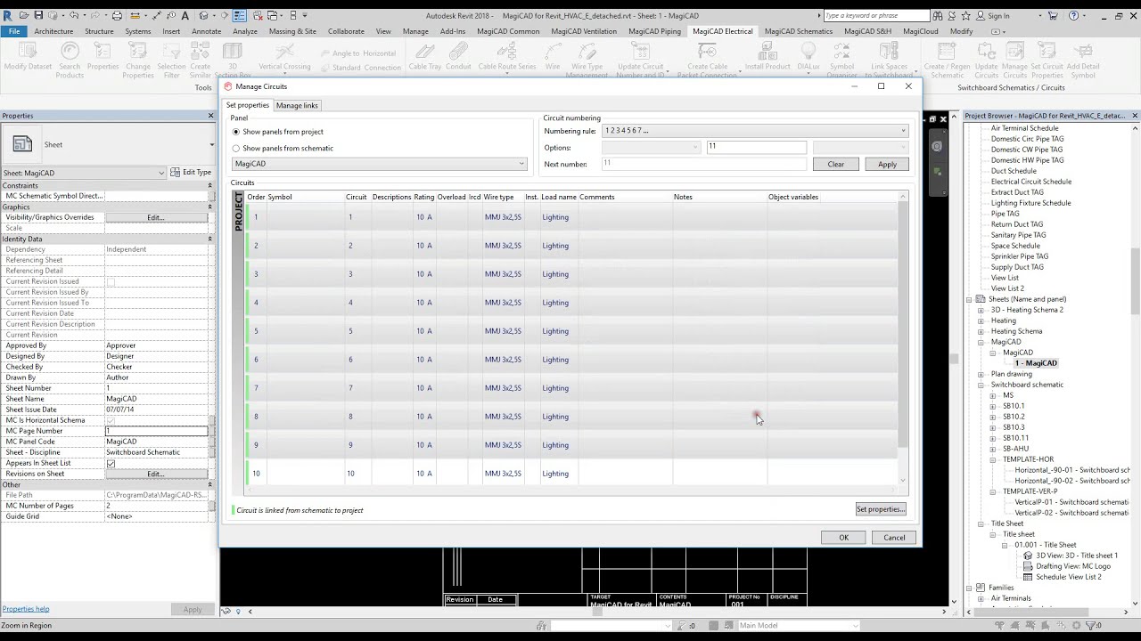
Task: Collapse the TEMPLATE-HOR tree node
Action: [993, 459]
